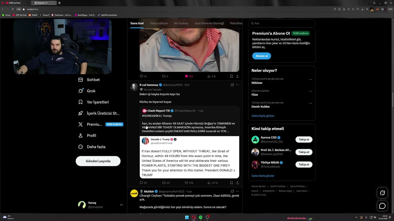Click Grok icon on temmuz1919 post header
This screenshot has width=394, height=221.
coord(232,85)
